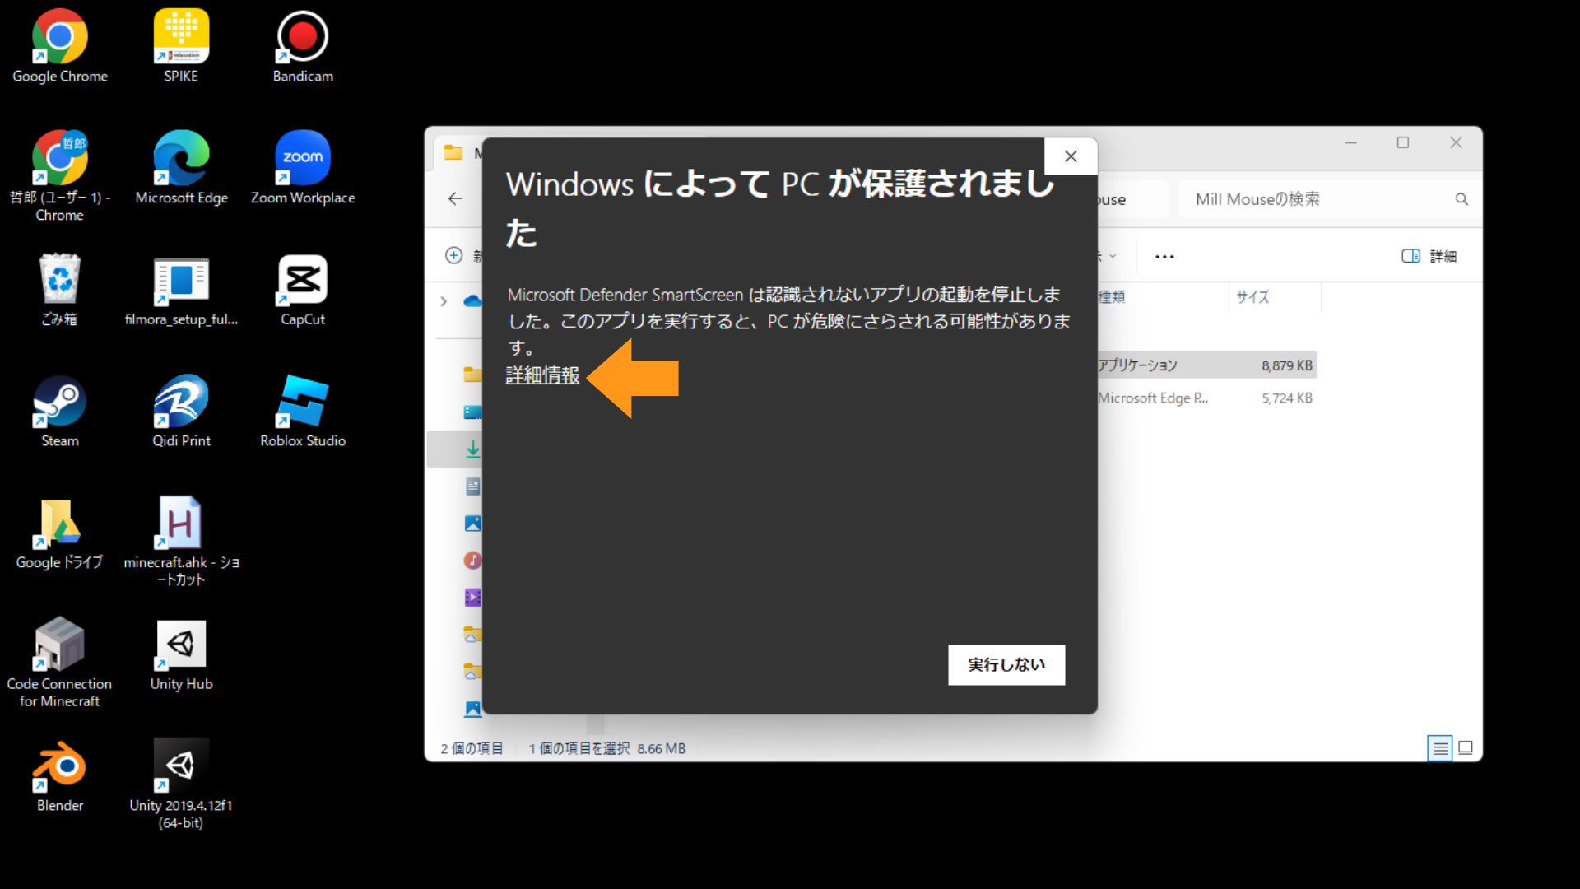
Task: Toggle the 詳細 details pane button
Action: (x=1429, y=256)
